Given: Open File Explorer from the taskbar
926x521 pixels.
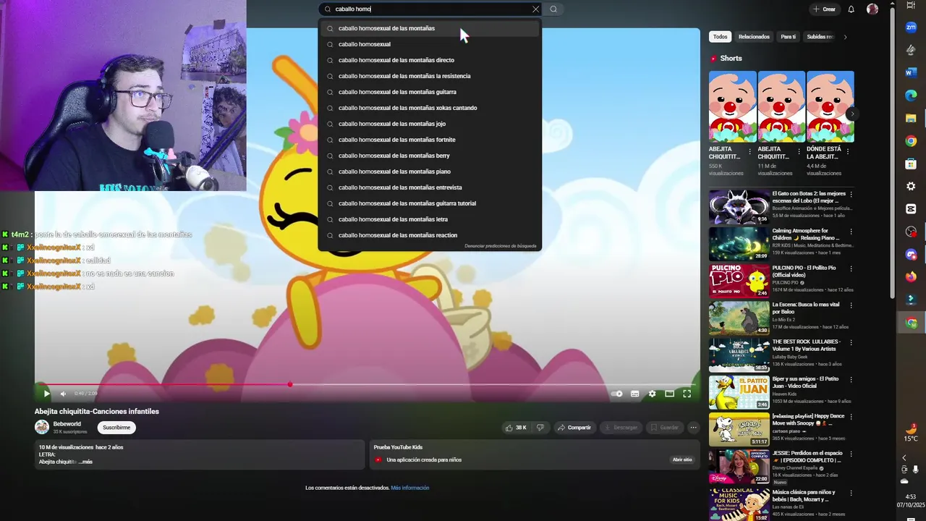Looking at the screenshot, I should pyautogui.click(x=911, y=118).
